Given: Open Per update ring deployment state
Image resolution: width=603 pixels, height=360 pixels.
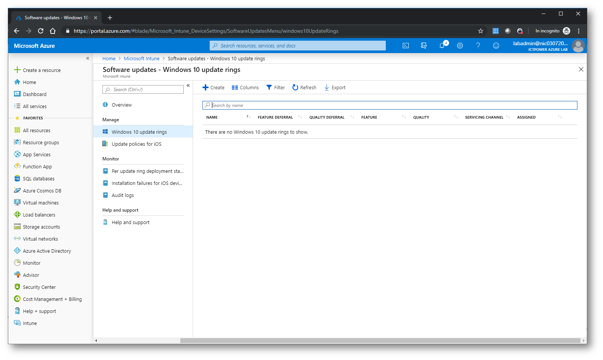Looking at the screenshot, I should point(143,171).
